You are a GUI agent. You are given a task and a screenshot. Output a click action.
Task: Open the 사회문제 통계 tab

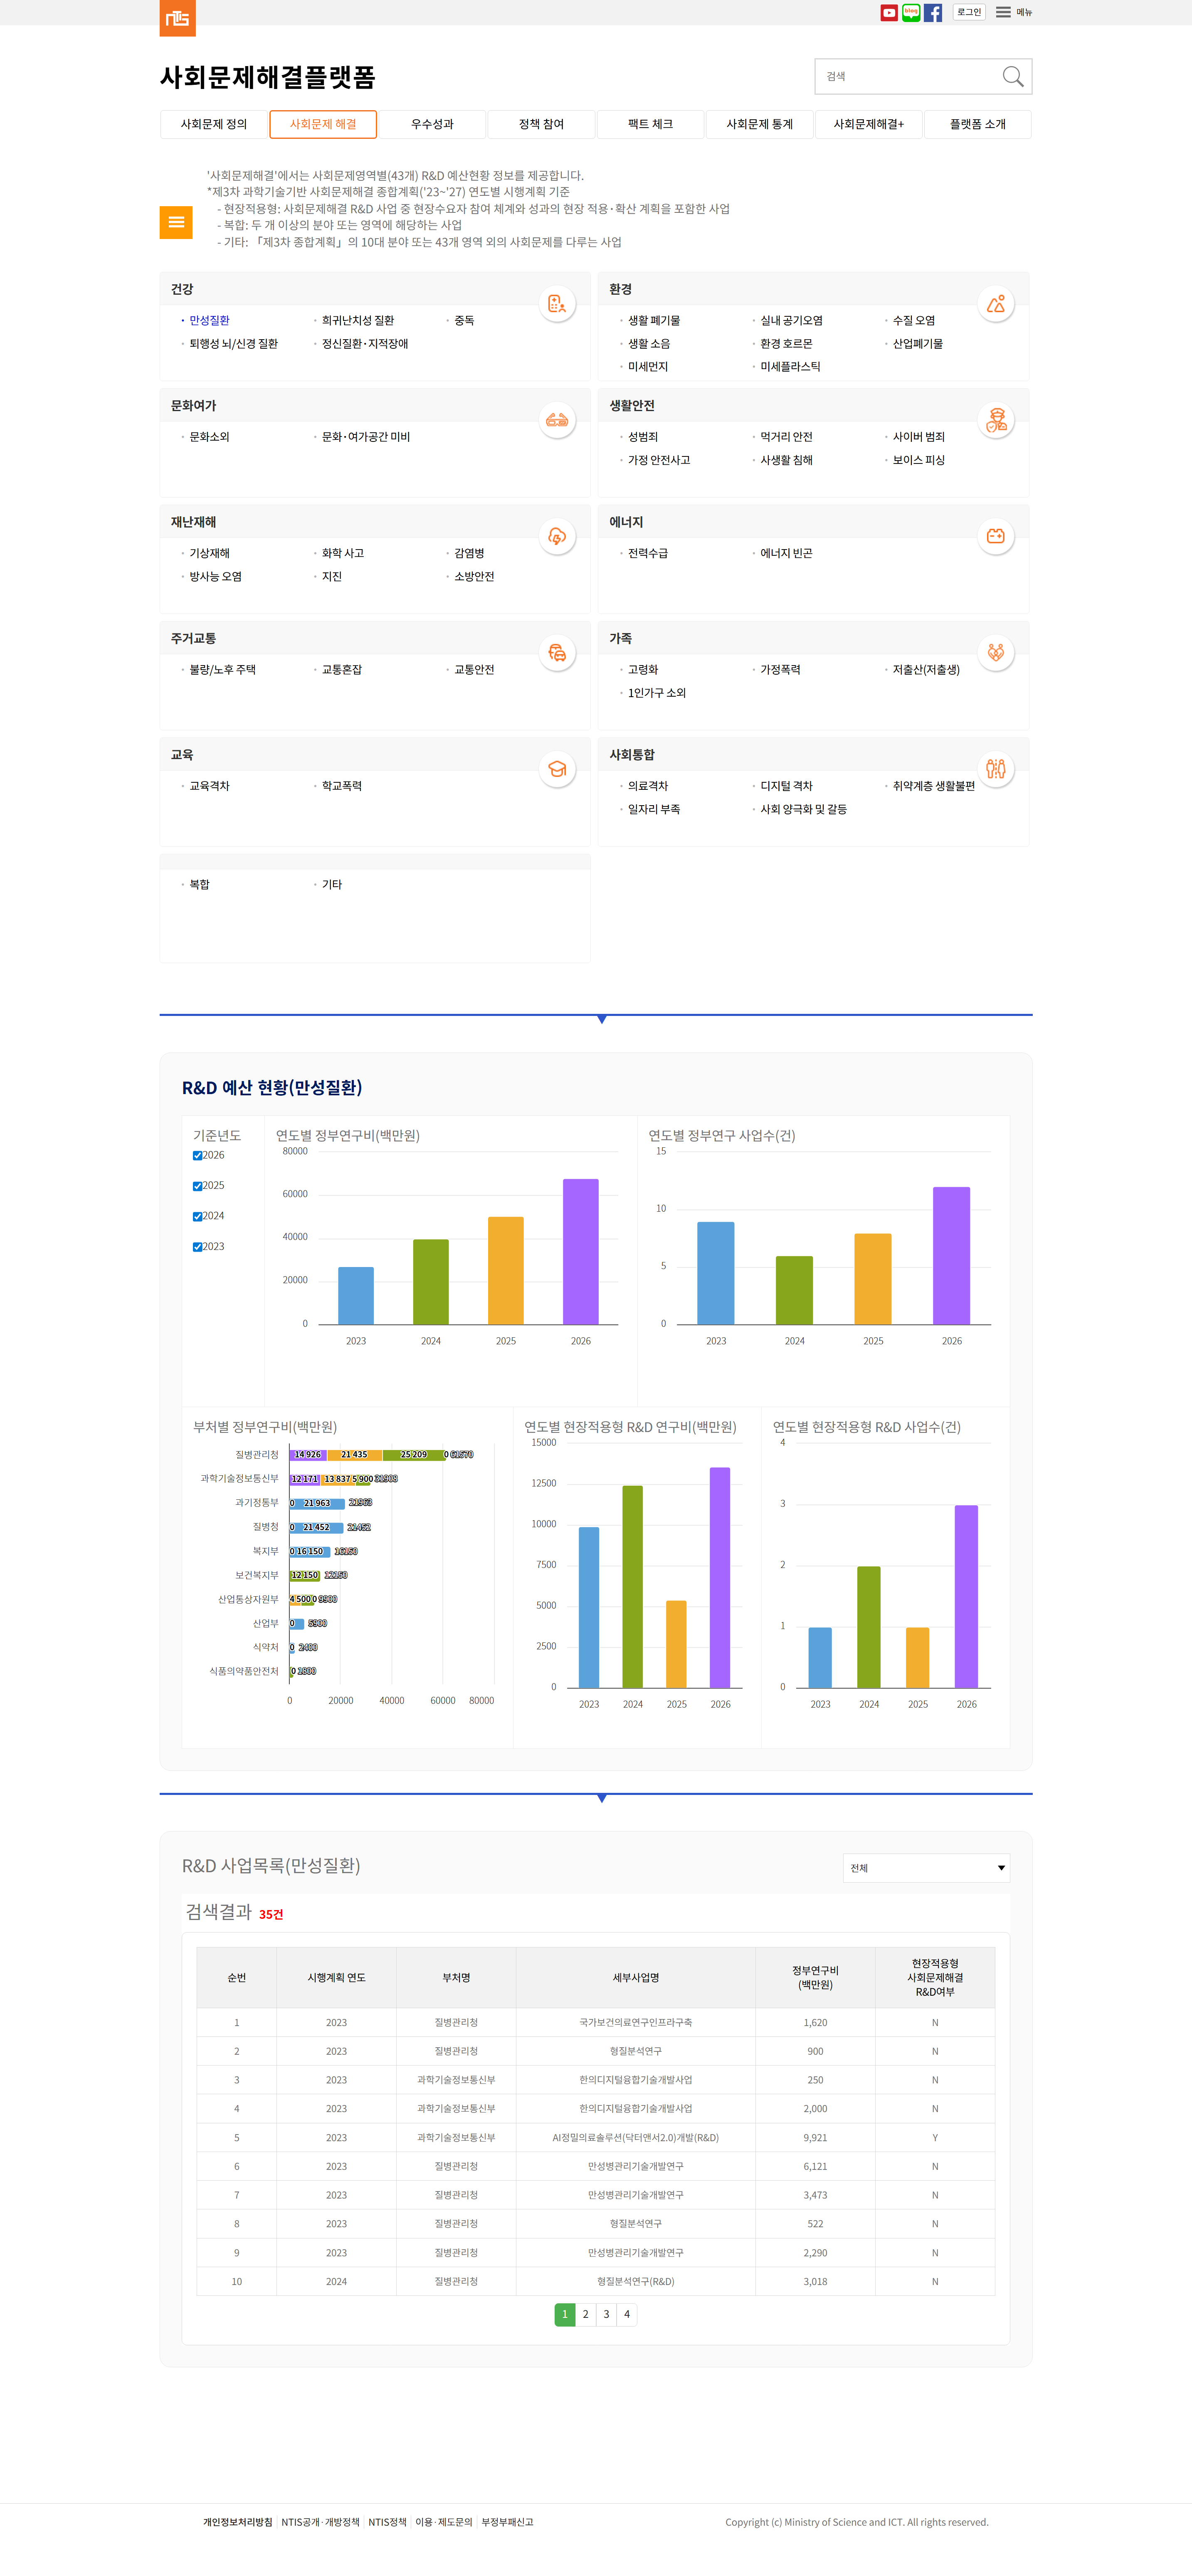[759, 124]
